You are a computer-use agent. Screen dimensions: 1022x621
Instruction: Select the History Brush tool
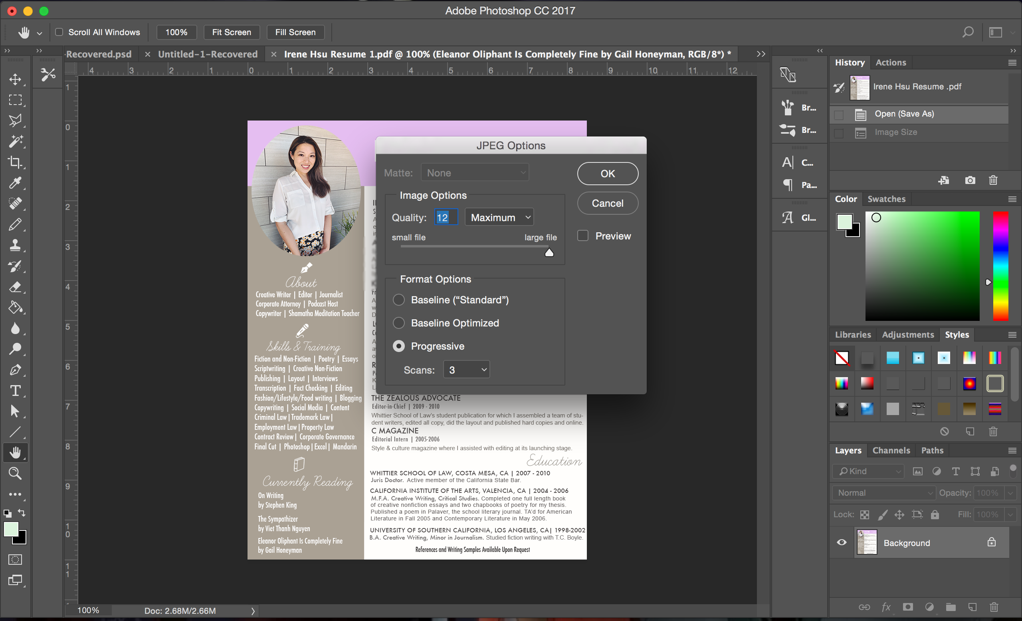[15, 266]
